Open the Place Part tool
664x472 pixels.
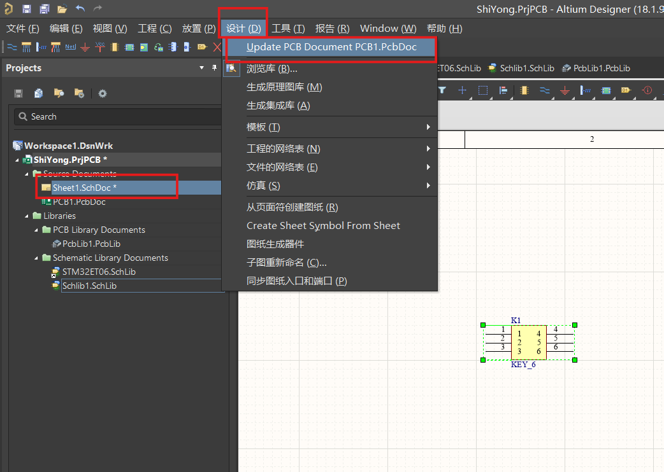115,46
